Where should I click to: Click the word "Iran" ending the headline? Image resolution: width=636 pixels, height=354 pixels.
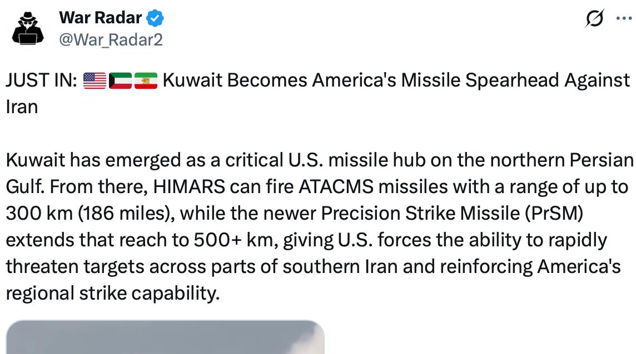pyautogui.click(x=22, y=107)
